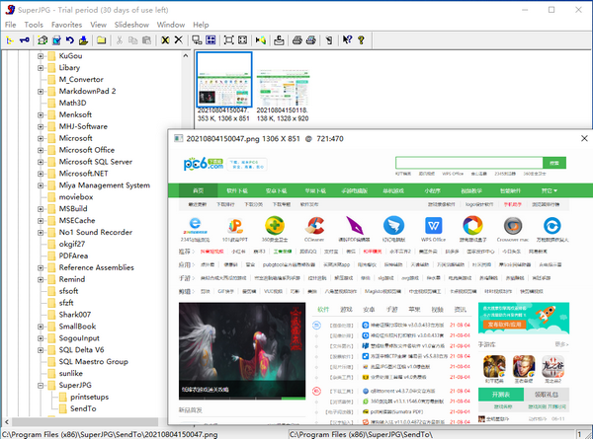Click the green search button in preview
The width and height of the screenshot is (593, 439).
pyautogui.click(x=554, y=163)
